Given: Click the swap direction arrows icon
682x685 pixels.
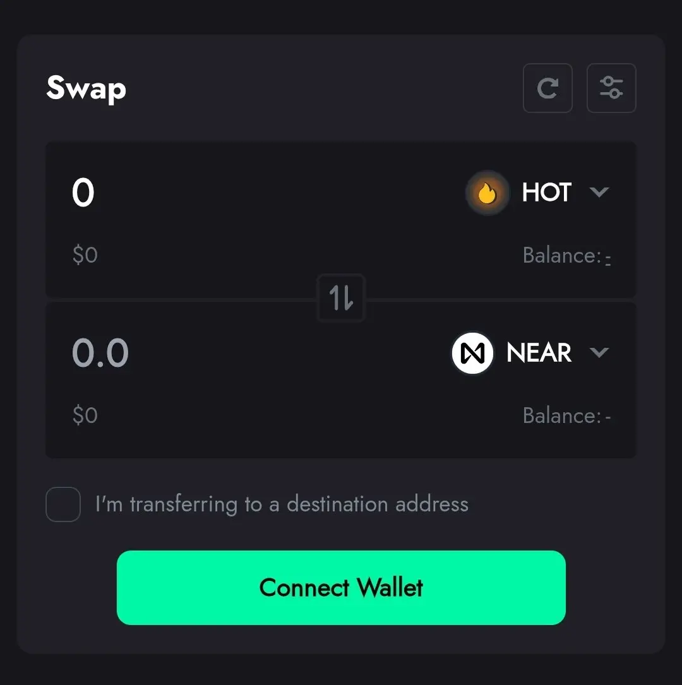Looking at the screenshot, I should (341, 298).
